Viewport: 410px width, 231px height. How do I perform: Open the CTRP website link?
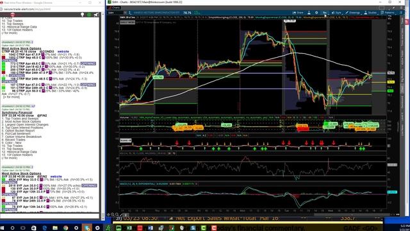[63, 51]
